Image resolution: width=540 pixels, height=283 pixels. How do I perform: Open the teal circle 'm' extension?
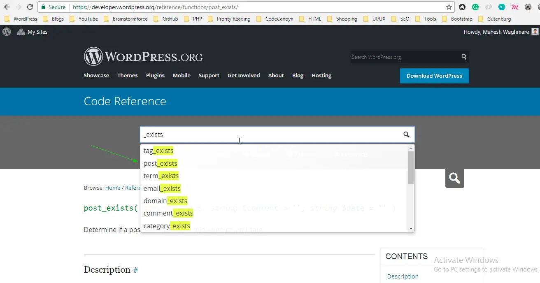pyautogui.click(x=502, y=7)
